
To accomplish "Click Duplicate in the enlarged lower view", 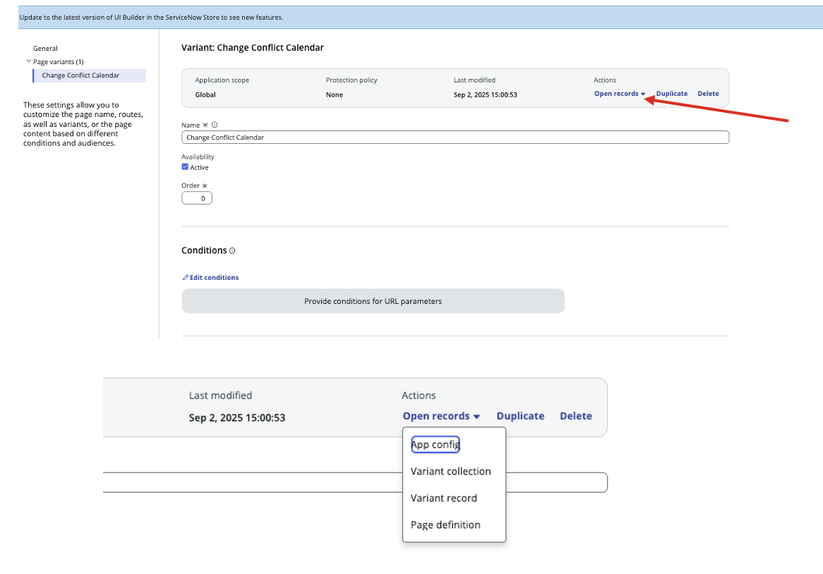I will coord(520,416).
